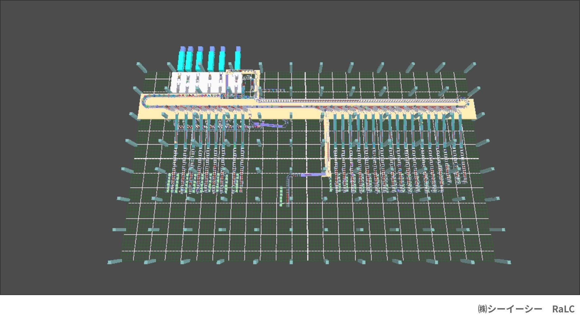
Task: Select the vertical beige walkway below the platform
Action: tap(327, 145)
